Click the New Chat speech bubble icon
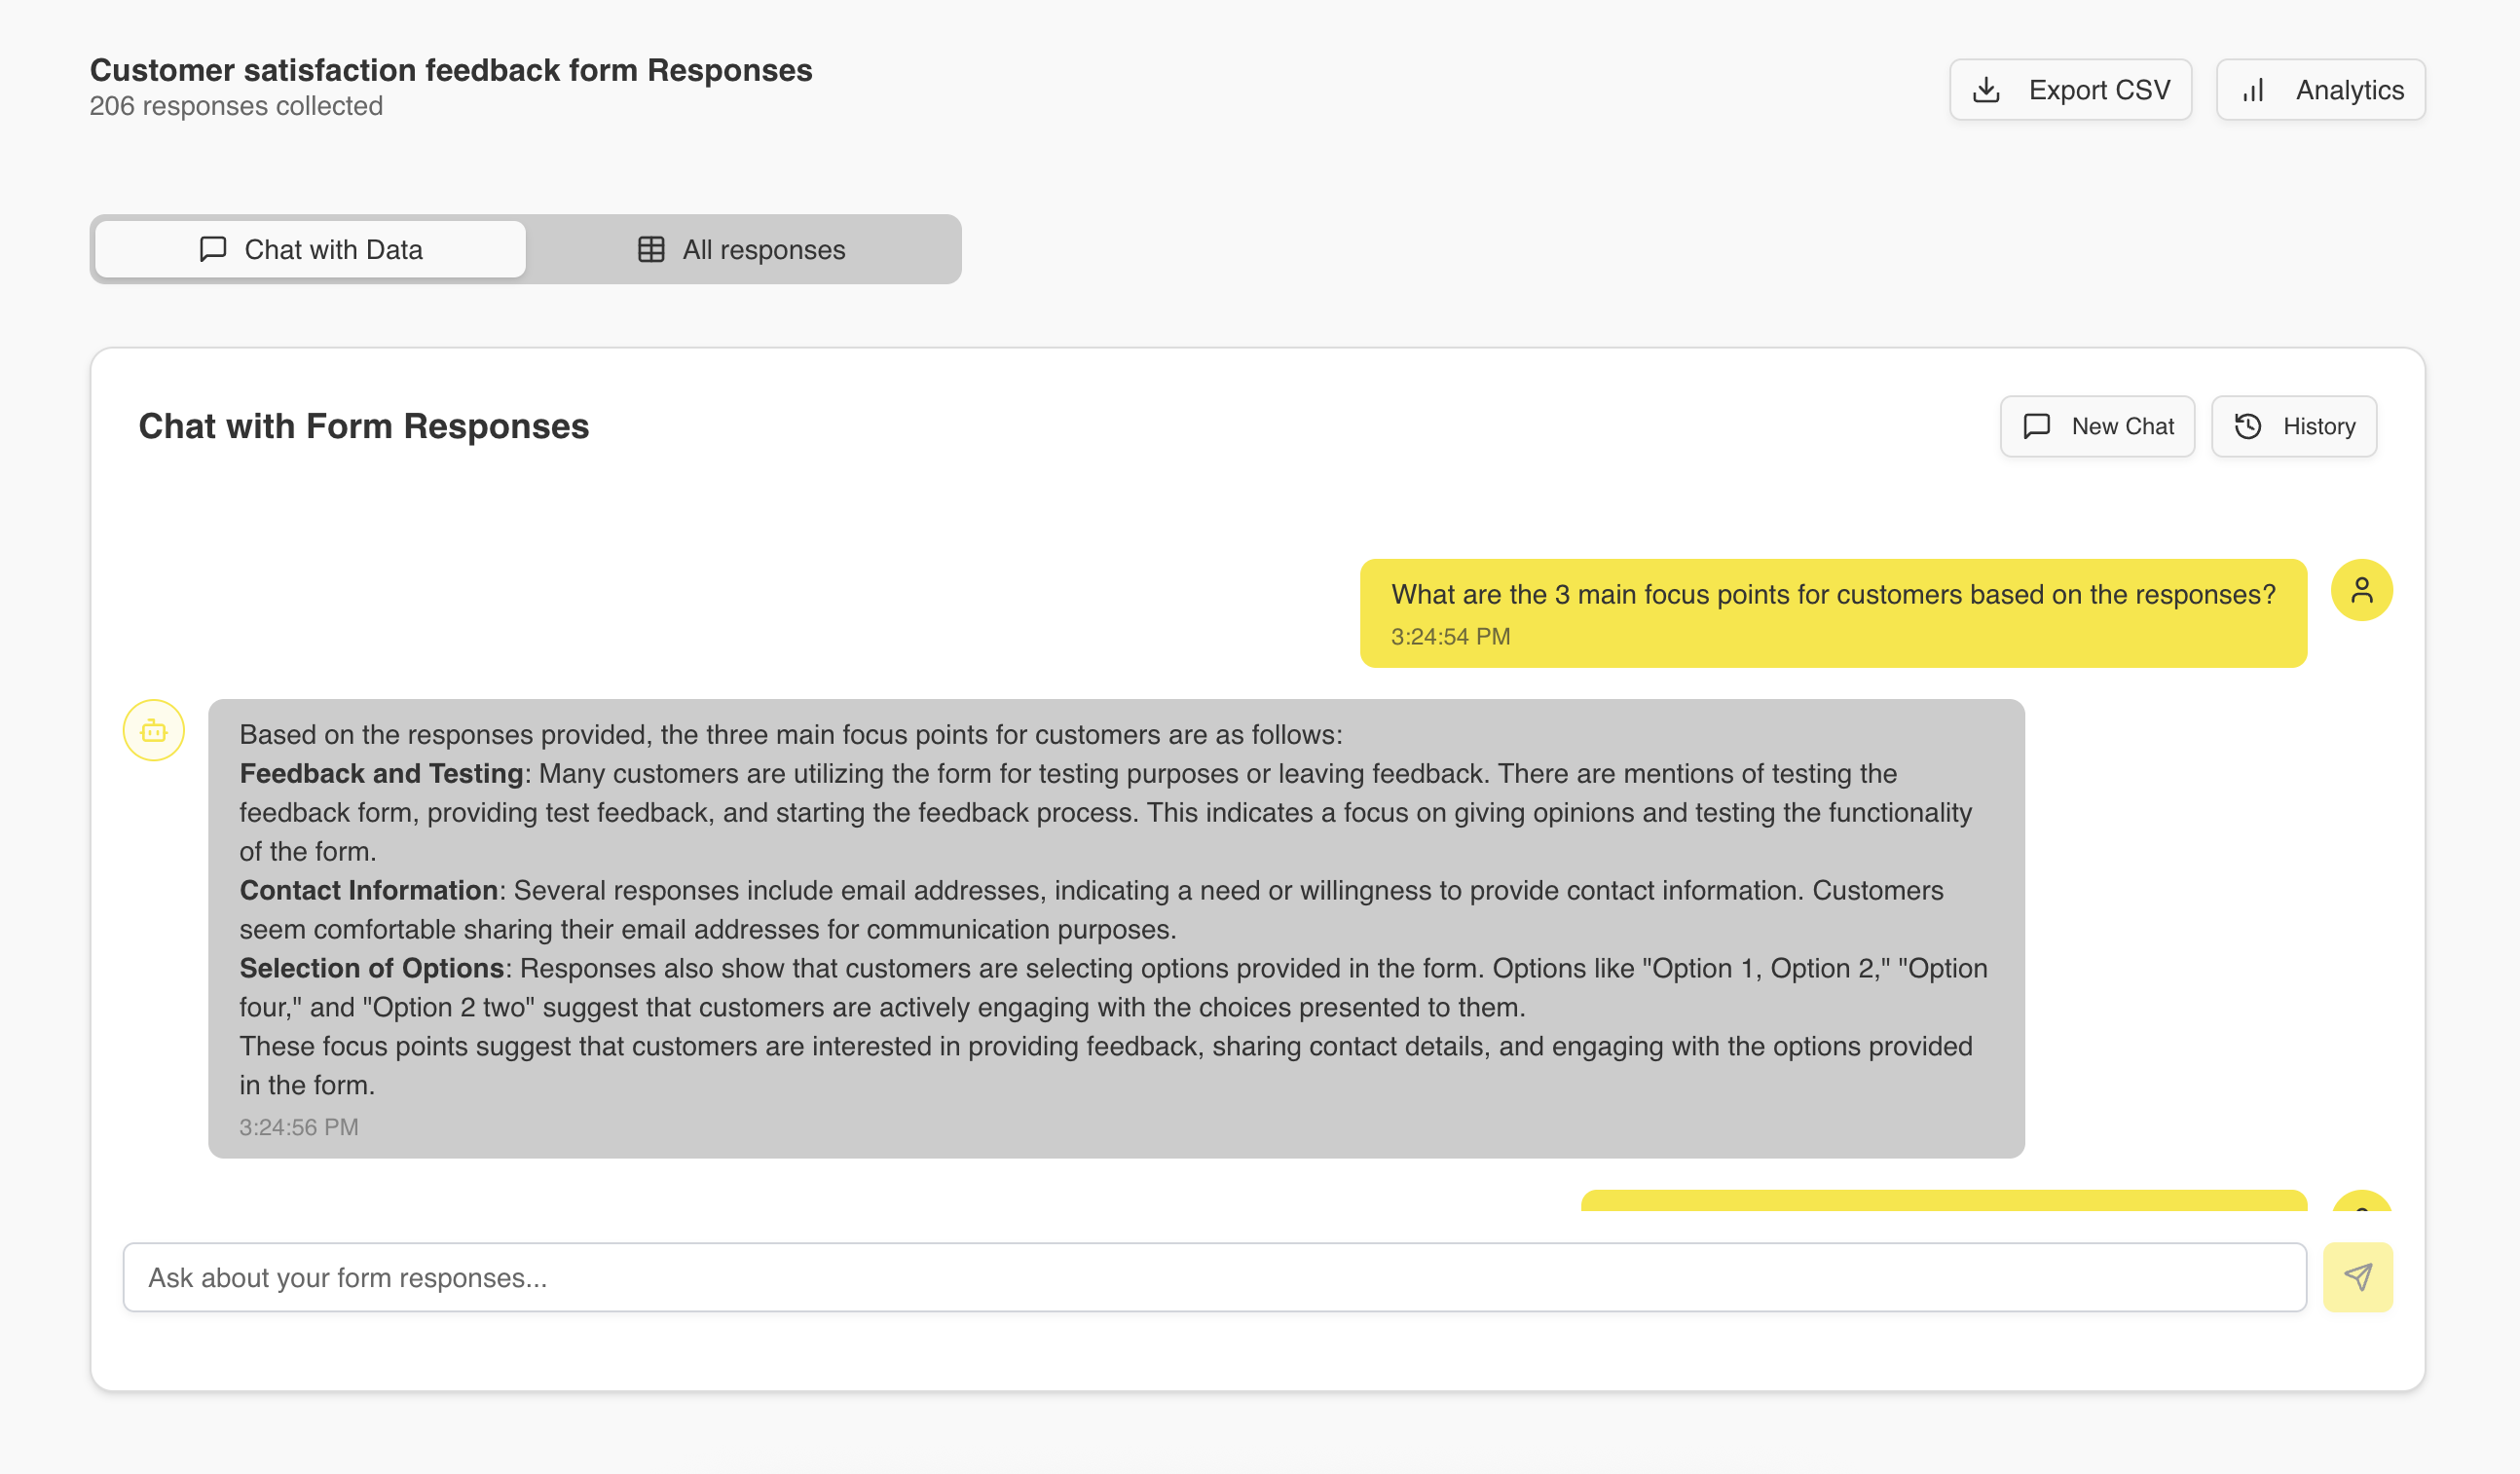Image resolution: width=2520 pixels, height=1474 pixels. (2036, 426)
